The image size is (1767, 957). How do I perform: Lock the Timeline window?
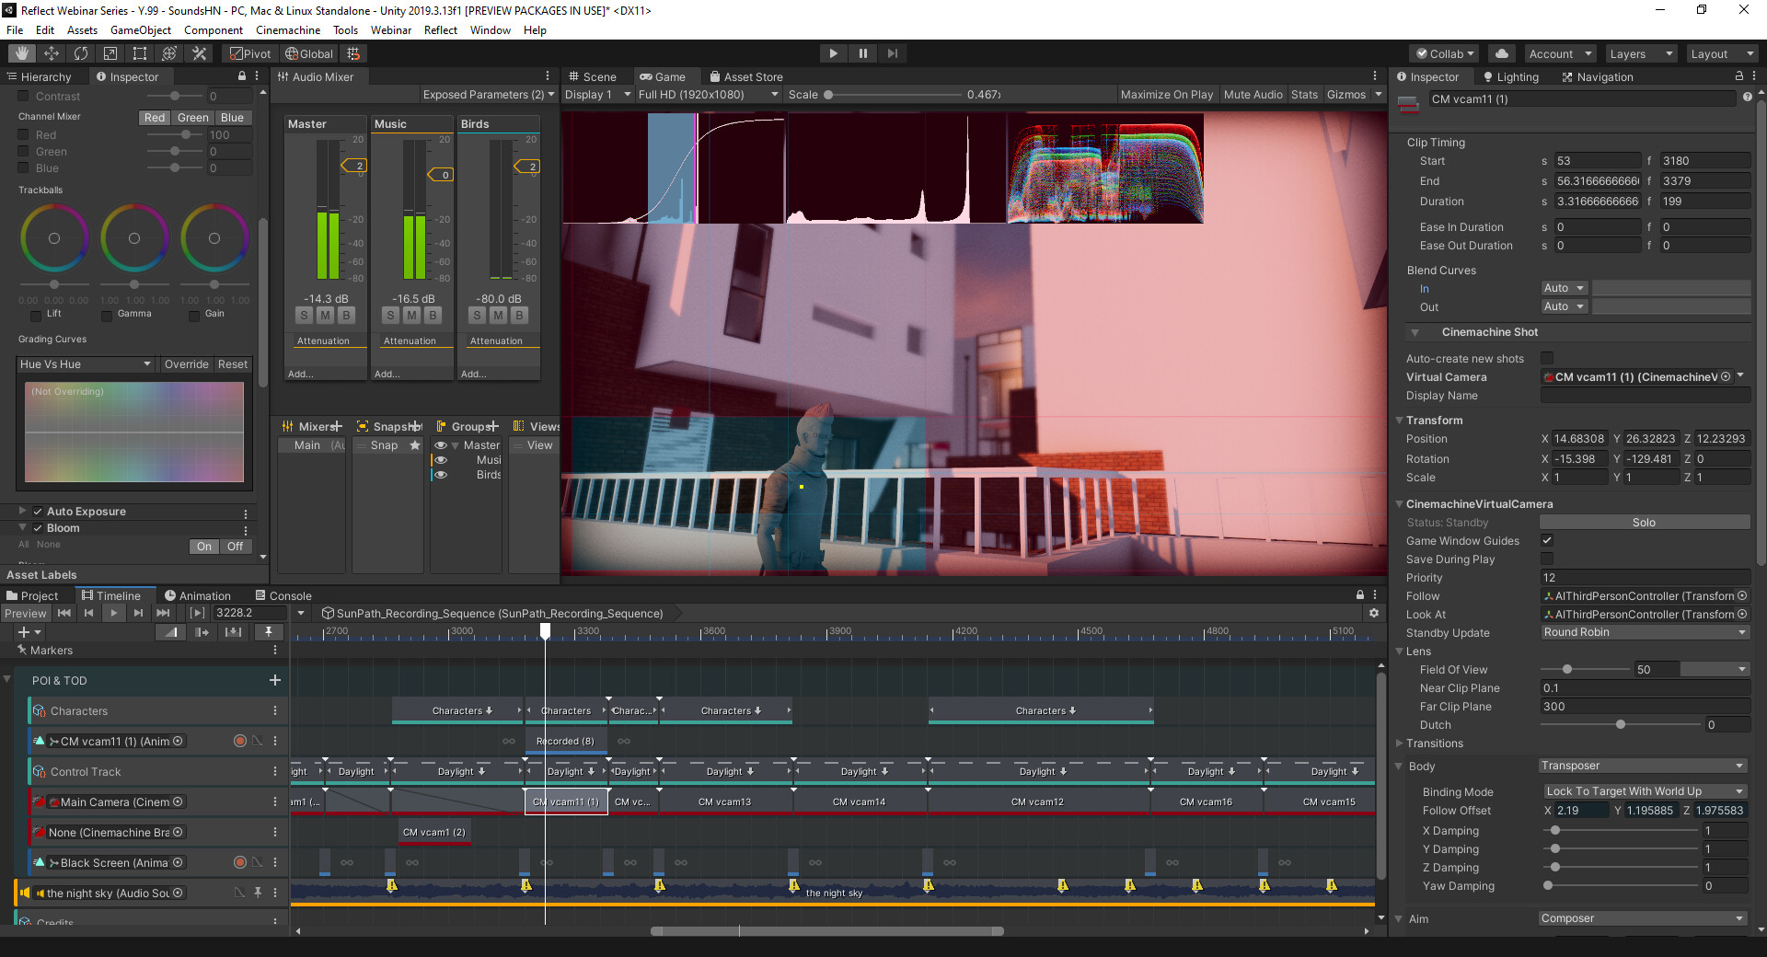click(x=1360, y=595)
